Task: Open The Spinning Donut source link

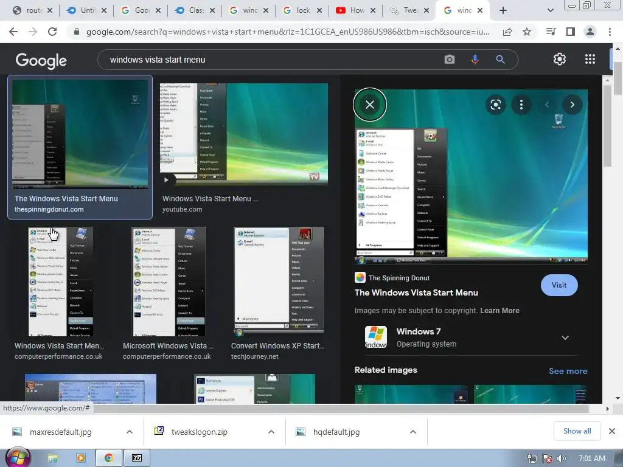Action: 399,278
